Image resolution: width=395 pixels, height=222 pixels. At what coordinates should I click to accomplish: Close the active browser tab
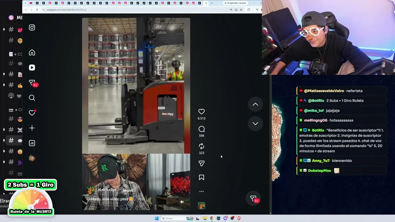tap(206, 3)
